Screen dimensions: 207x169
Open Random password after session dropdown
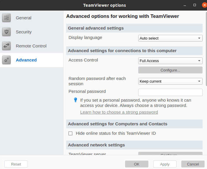170,81
